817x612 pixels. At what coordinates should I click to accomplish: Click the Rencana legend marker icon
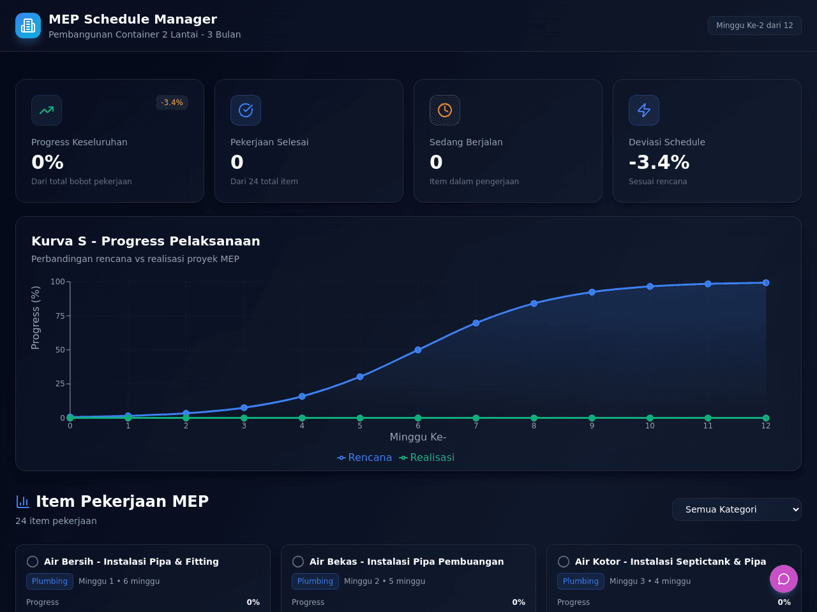[341, 458]
